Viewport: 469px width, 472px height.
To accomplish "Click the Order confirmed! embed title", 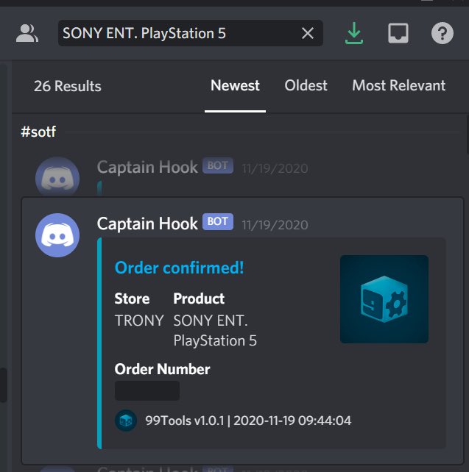I will tap(179, 268).
